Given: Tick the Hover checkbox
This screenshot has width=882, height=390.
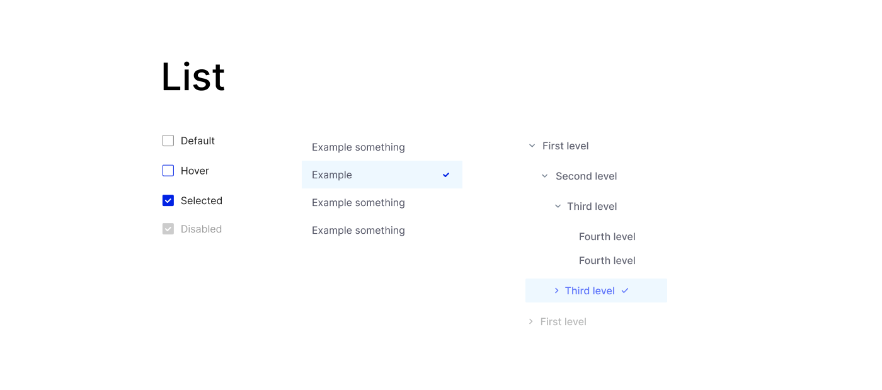Looking at the screenshot, I should pos(168,171).
